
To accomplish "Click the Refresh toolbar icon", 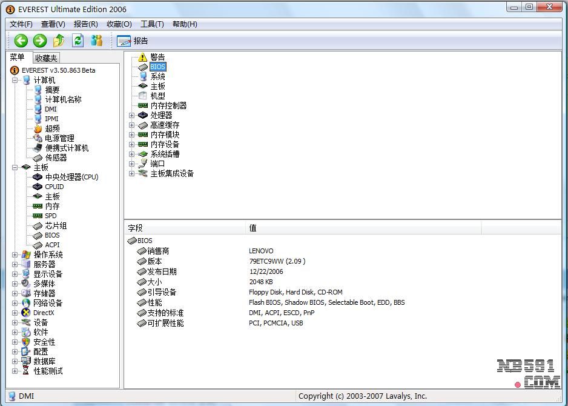I will 78,41.
